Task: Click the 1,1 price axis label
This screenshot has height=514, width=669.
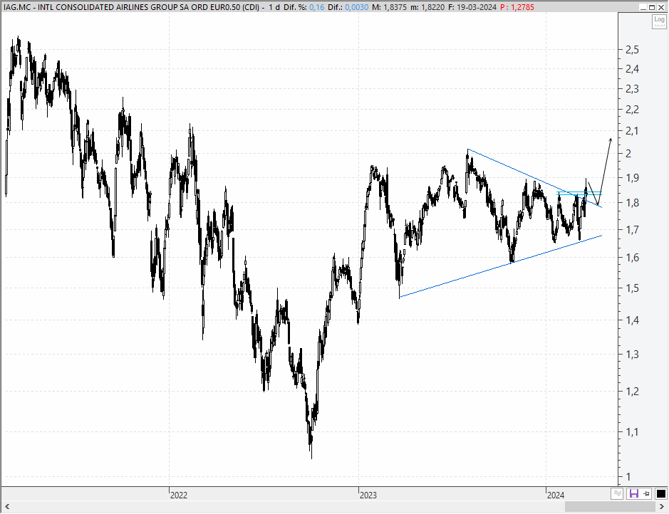Action: pyautogui.click(x=632, y=432)
